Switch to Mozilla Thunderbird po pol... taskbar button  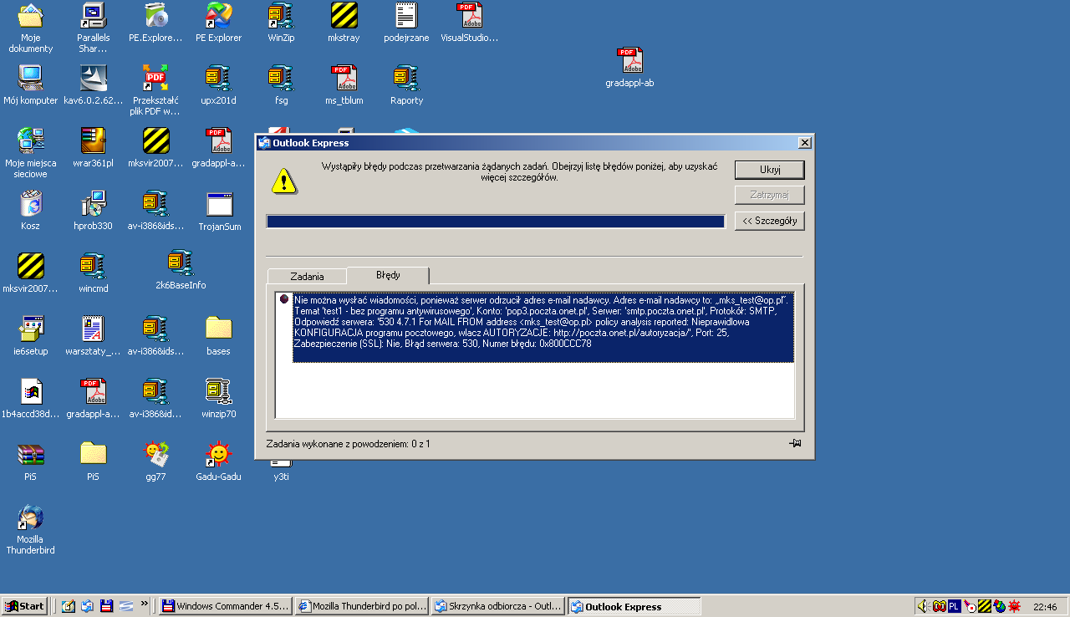362,606
